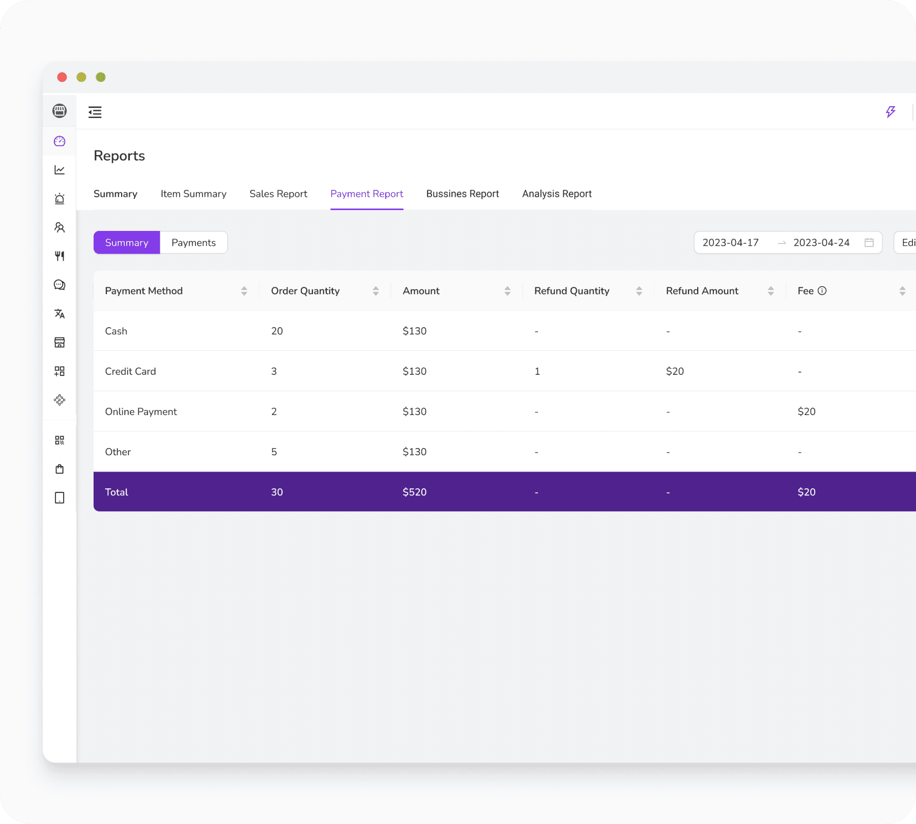Click the purple lightning bolt icon
This screenshot has height=824, width=916.
[x=890, y=112]
